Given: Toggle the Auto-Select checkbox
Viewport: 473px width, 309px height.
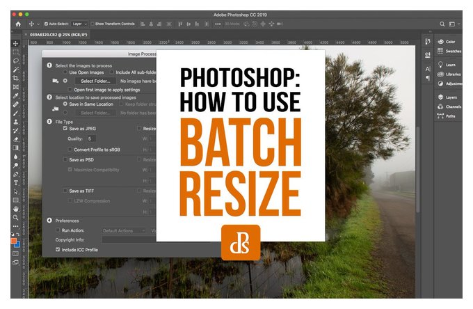Looking at the screenshot, I should pos(46,24).
